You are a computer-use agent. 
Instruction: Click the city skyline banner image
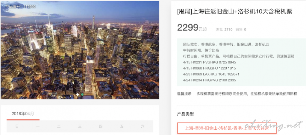(x=80, y=50)
